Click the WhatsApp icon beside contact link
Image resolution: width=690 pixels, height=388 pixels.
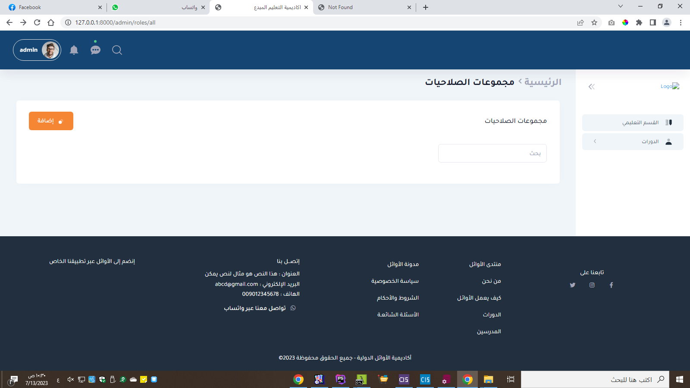(293, 308)
